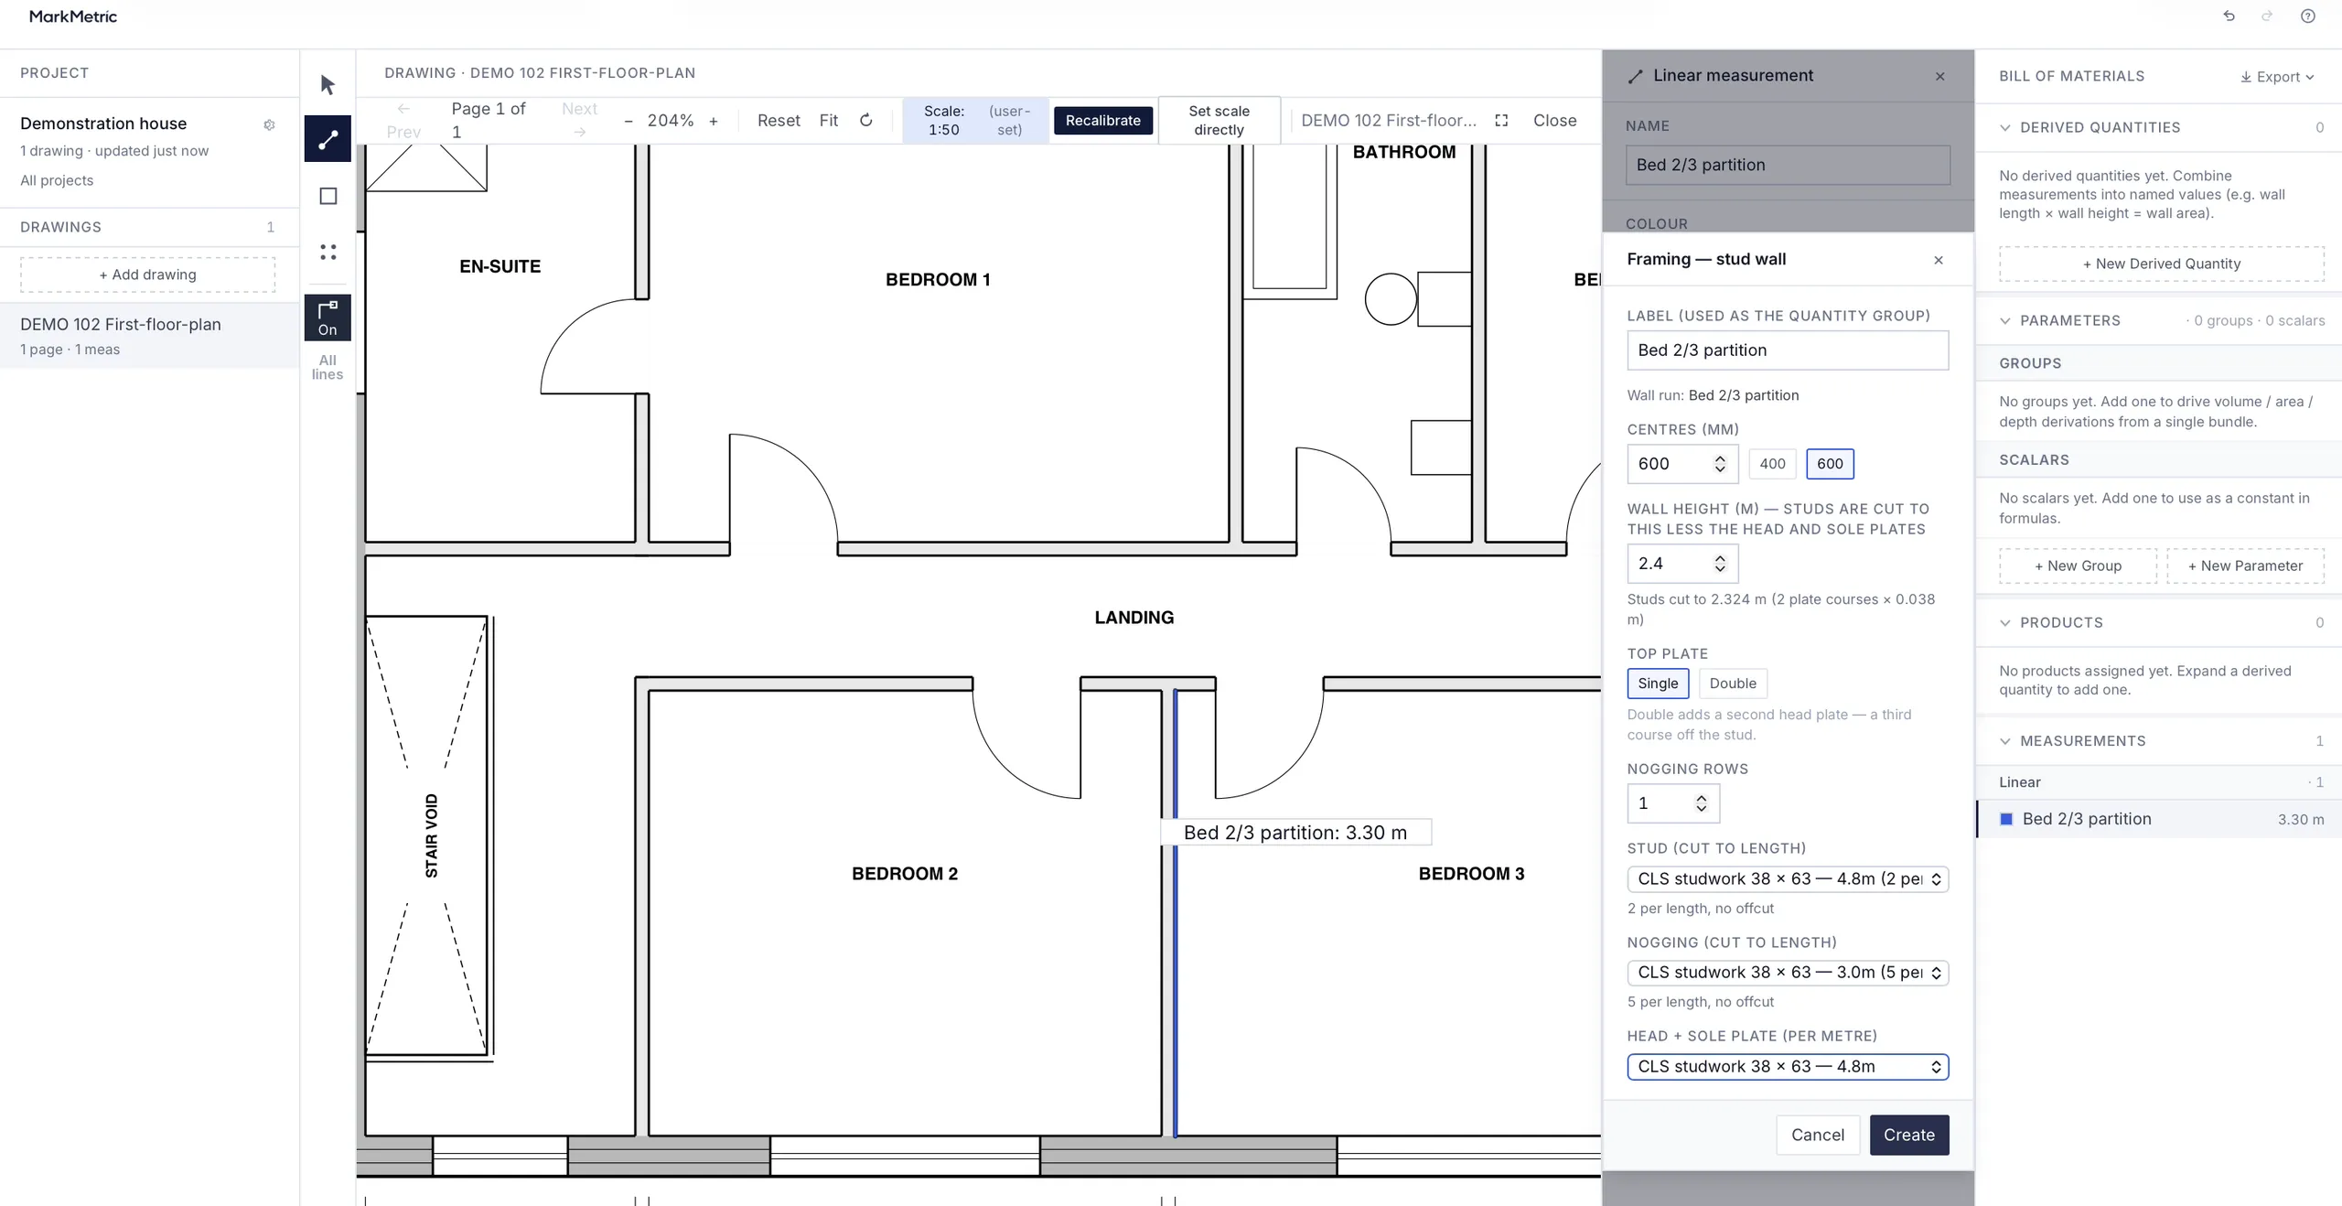This screenshot has height=1206, width=2342.
Task: Open the help question mark icon
Action: point(2308,16)
